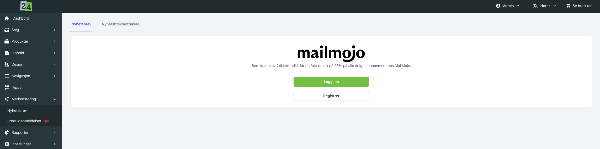This screenshot has height=149, width=600.
Task: Select the Nyhetsbrev tab
Action: pyautogui.click(x=81, y=24)
